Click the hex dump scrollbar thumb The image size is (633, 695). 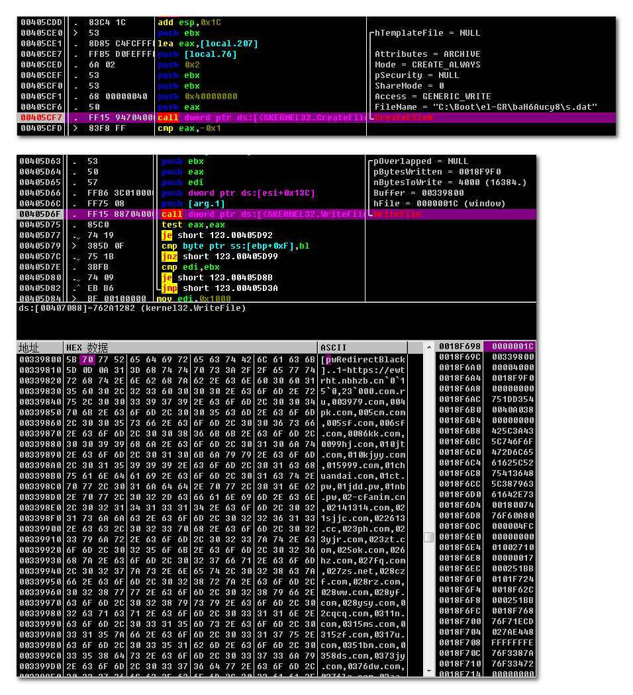coord(429,537)
